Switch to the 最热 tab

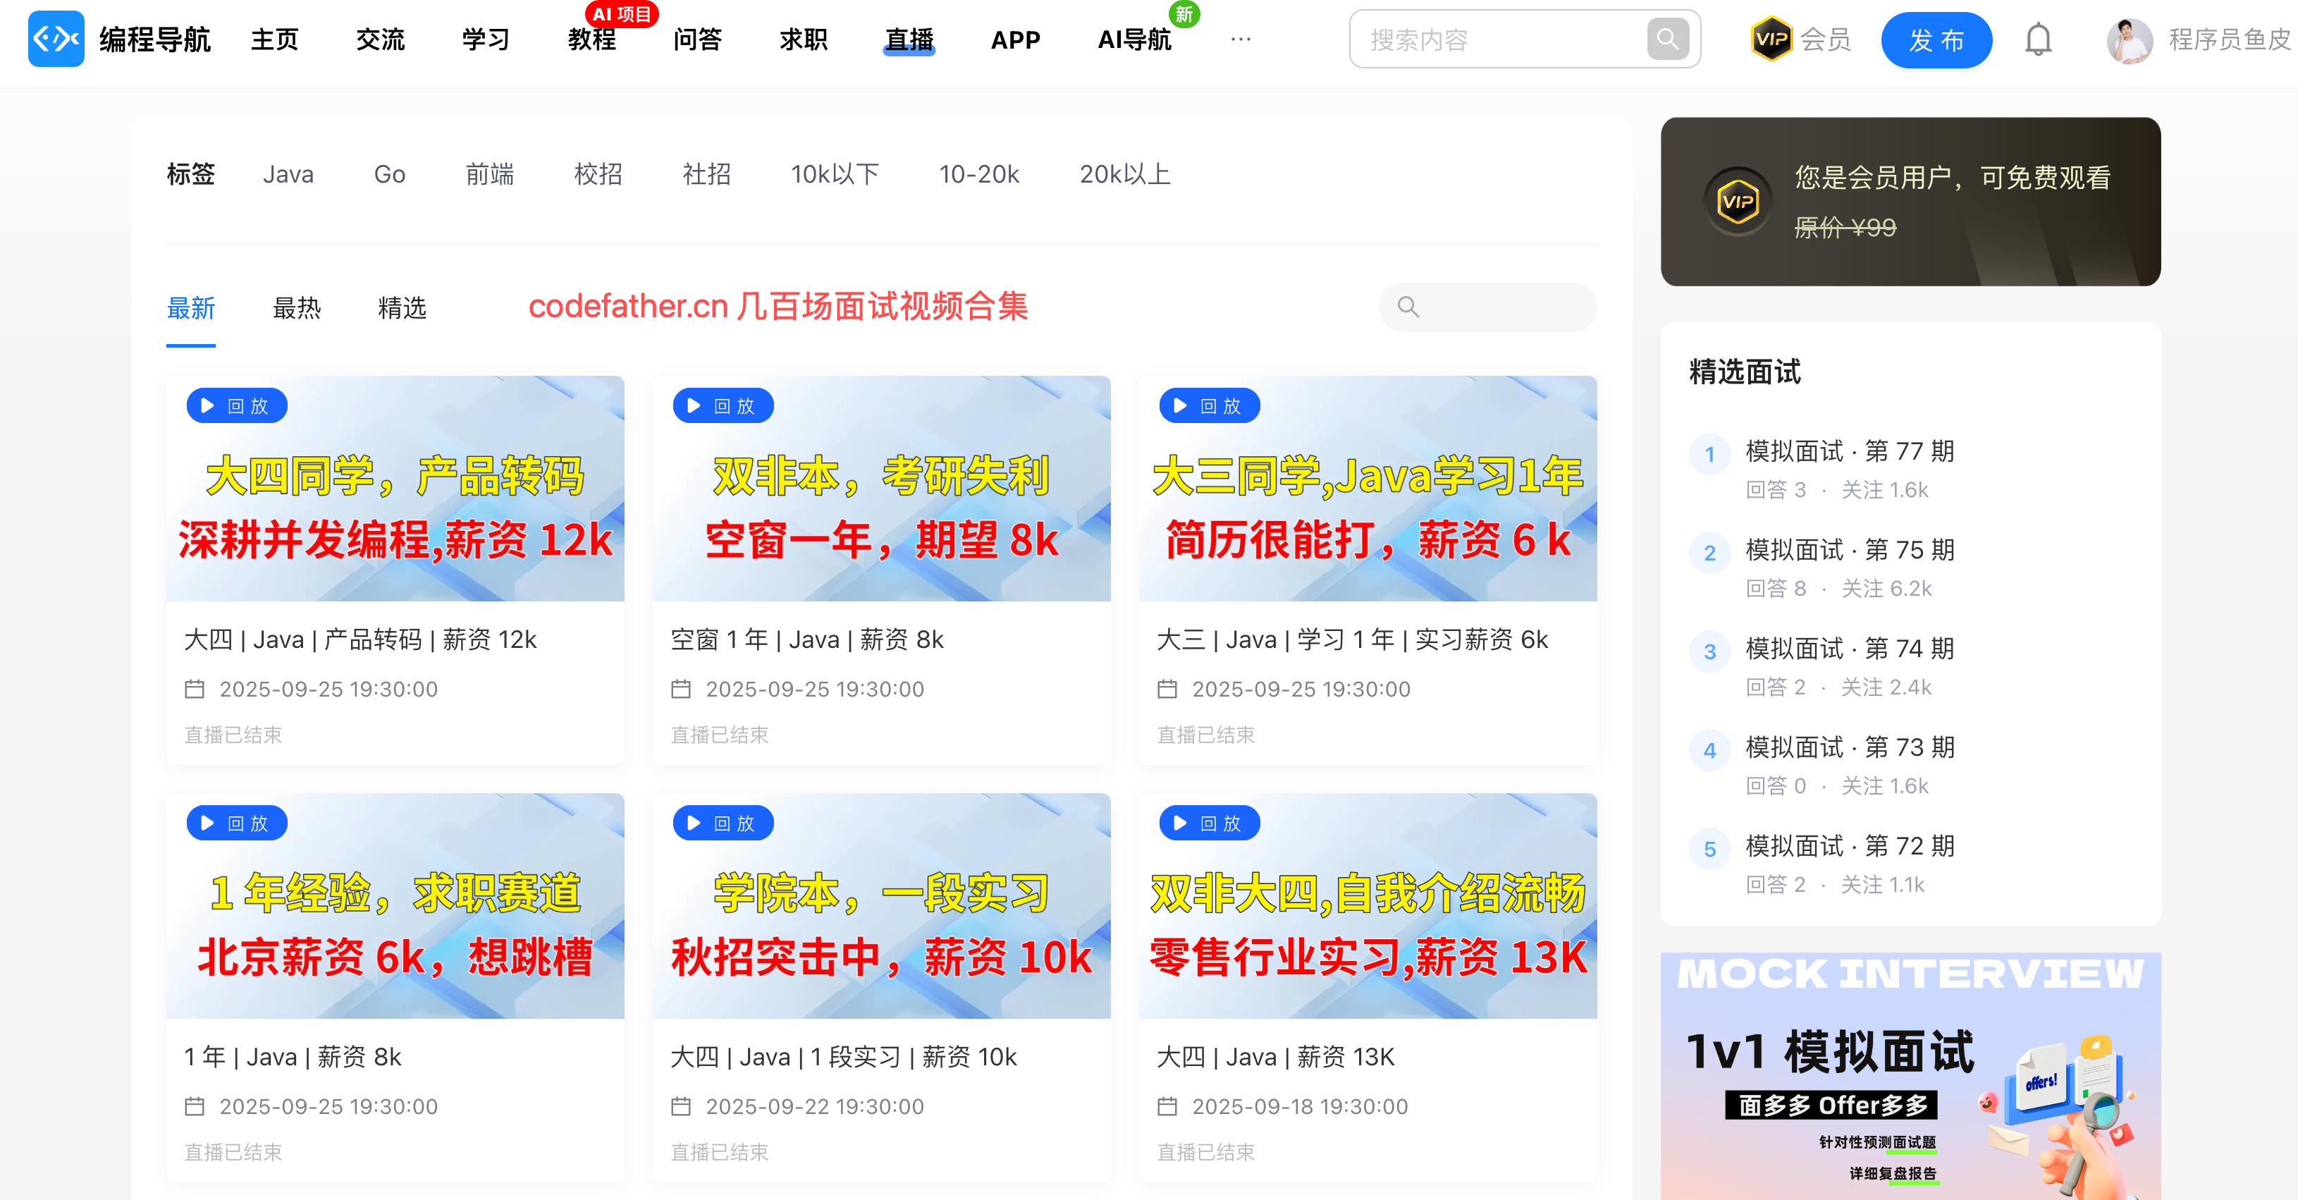296,309
